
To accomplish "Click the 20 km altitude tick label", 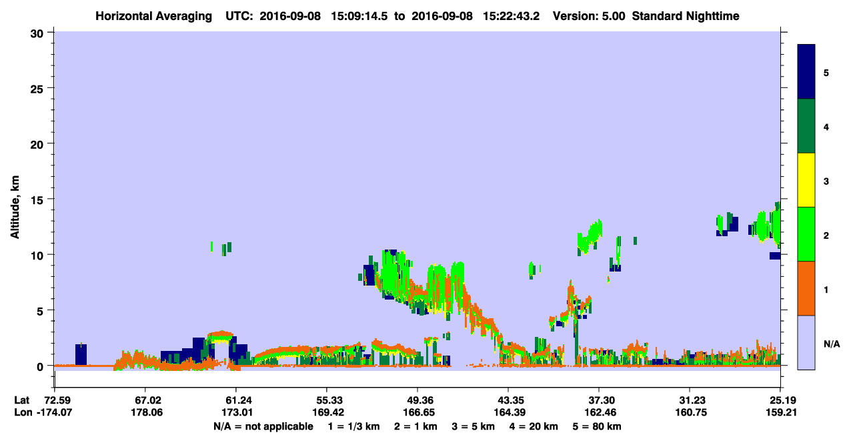I will [39, 143].
